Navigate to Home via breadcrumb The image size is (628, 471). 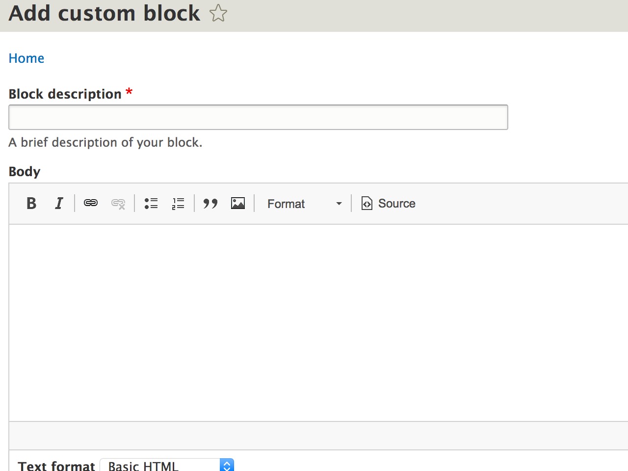tap(26, 58)
